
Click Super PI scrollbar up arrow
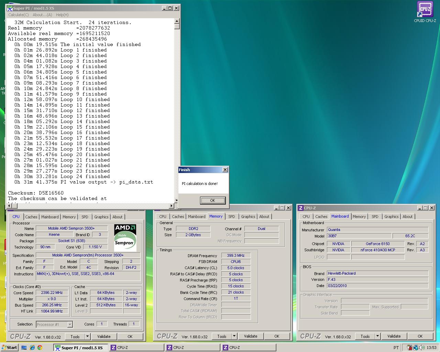click(177, 21)
